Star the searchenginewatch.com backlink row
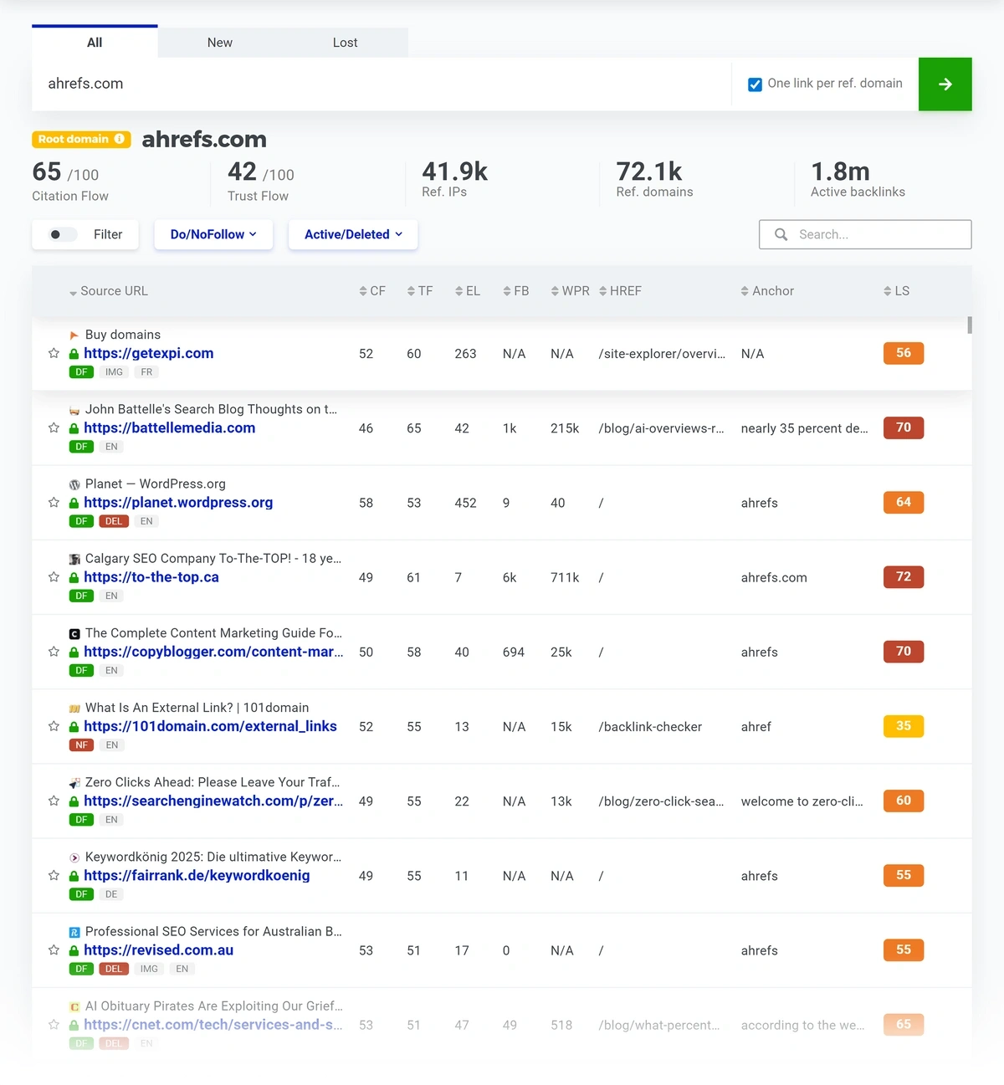Viewport: 1004px width, 1085px height. tap(54, 800)
